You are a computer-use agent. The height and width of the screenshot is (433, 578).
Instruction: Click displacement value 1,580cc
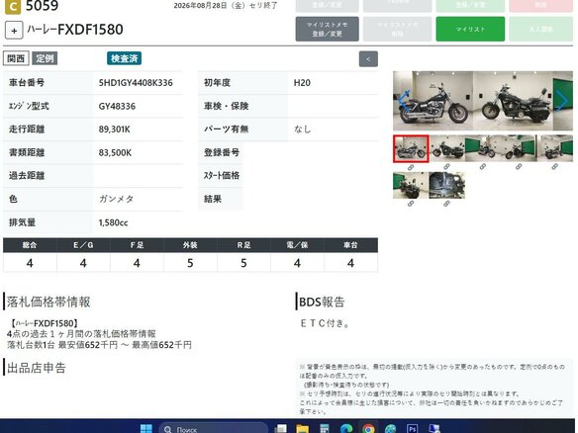(x=113, y=222)
